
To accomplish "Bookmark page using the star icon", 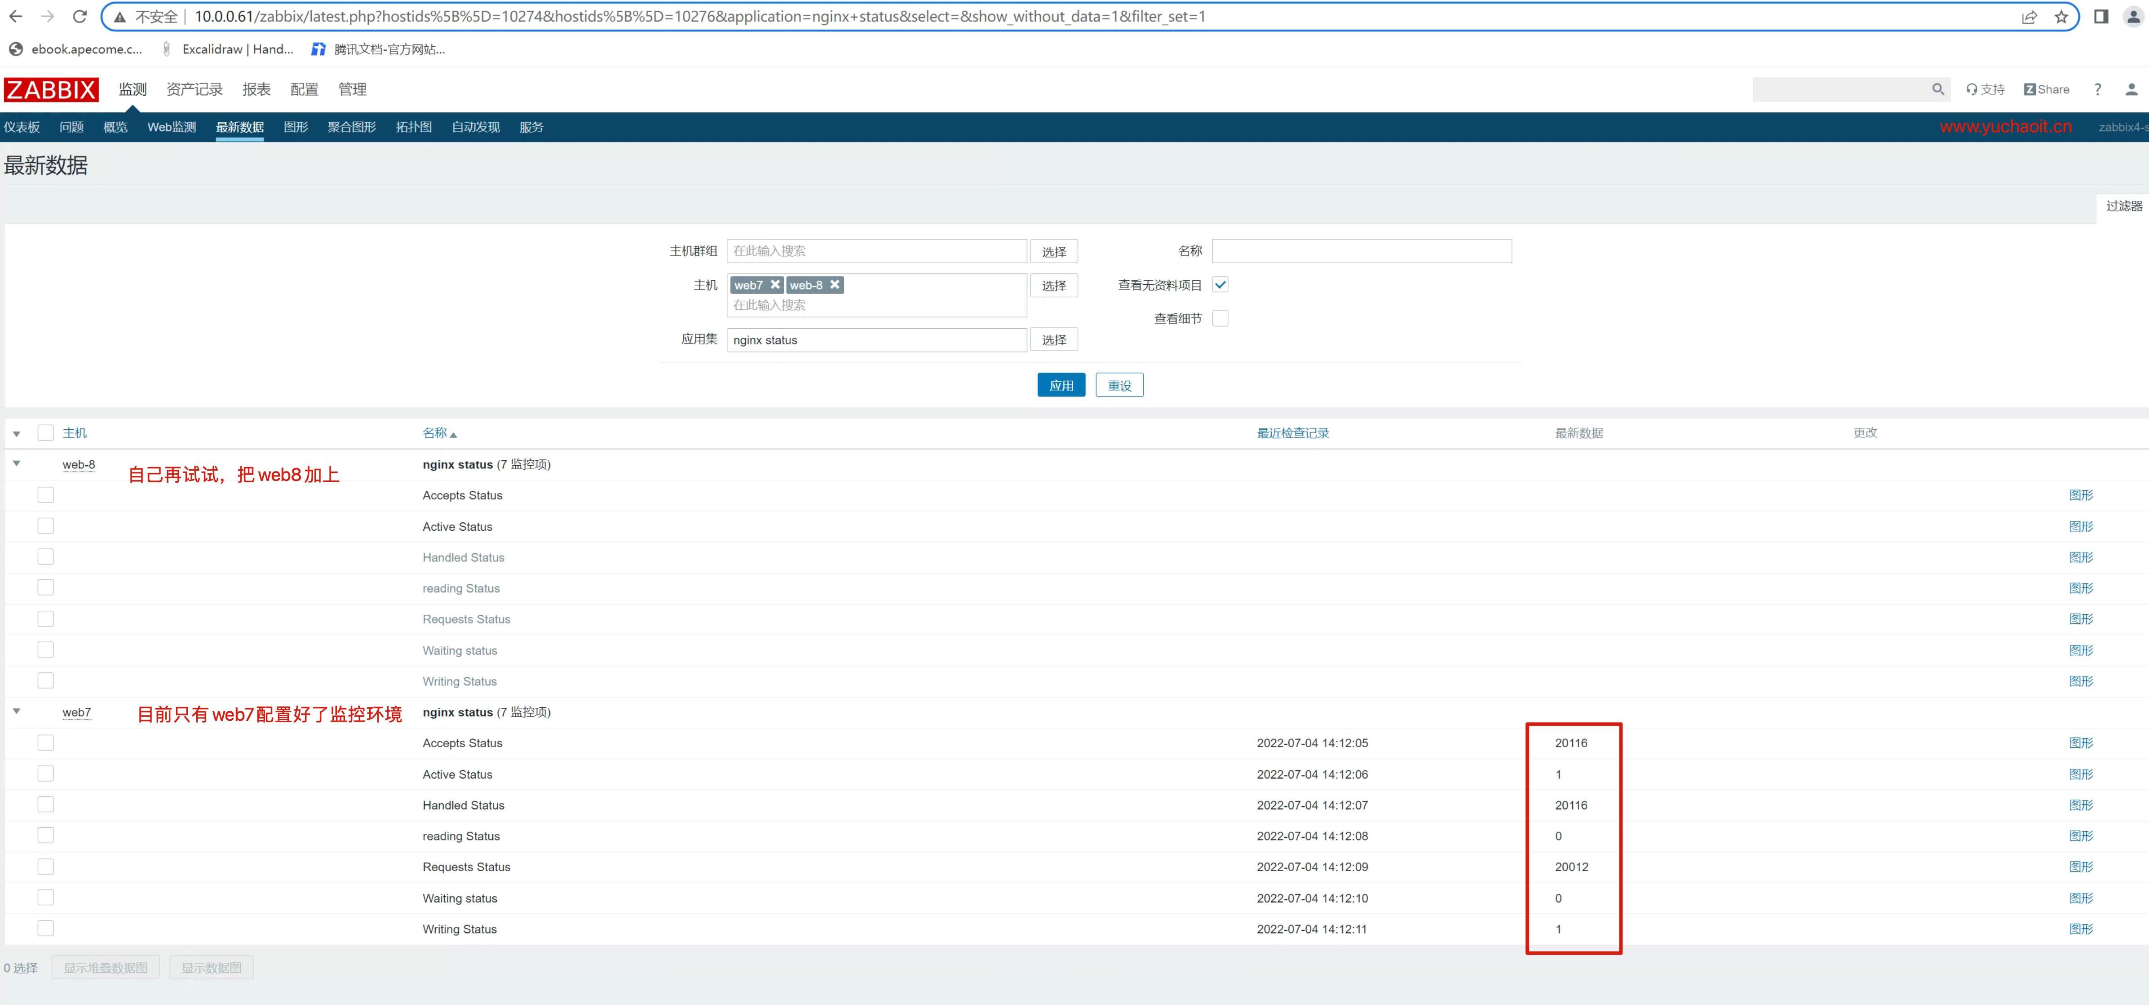I will [x=2061, y=17].
